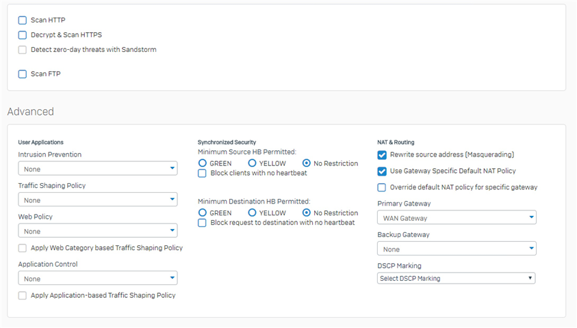Enable Apply Application-based Traffic Shaping Policy

[x=23, y=295]
